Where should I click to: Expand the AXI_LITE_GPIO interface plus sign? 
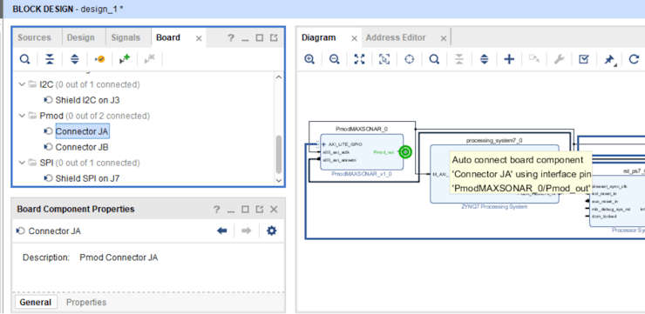(323, 144)
